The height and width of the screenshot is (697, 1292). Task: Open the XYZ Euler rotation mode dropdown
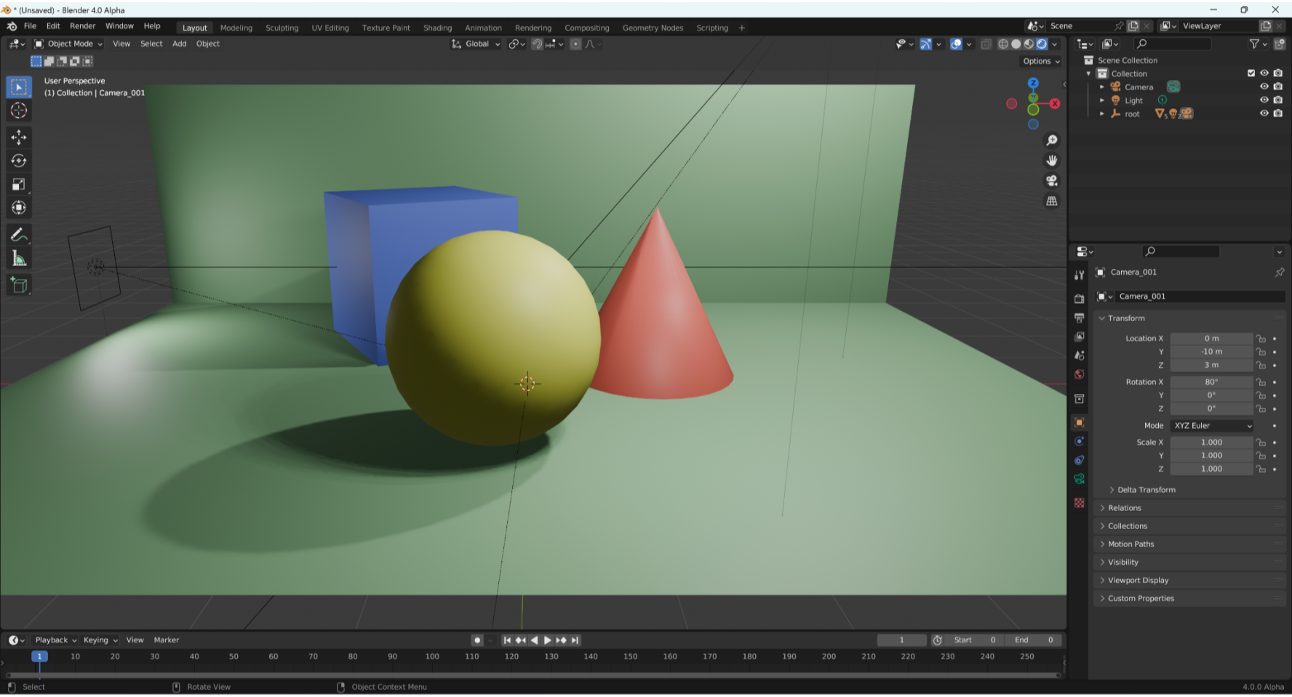(x=1211, y=425)
